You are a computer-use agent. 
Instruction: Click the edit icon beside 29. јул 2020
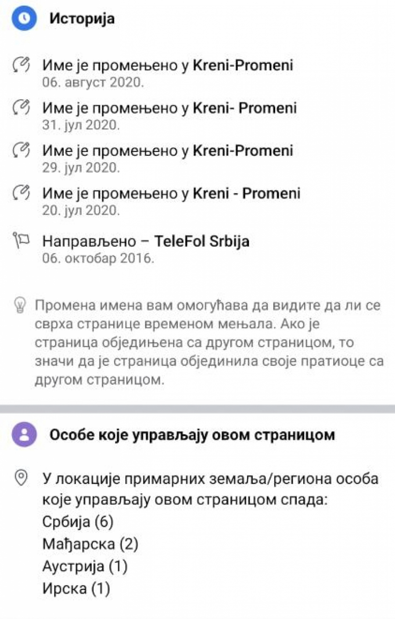21,151
